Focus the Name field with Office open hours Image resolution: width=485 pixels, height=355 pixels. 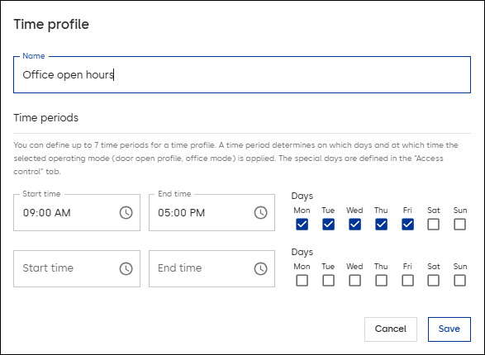242,74
